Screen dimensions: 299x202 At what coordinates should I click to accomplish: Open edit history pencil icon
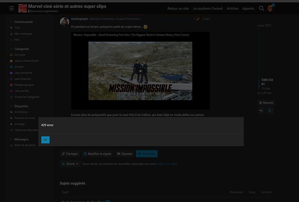[197, 19]
